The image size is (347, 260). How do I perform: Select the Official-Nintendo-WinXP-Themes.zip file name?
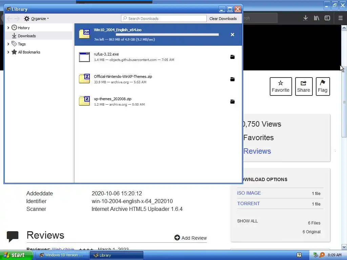point(123,77)
